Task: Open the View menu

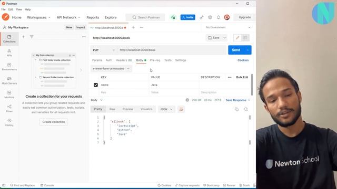Action: pyautogui.click(x=19, y=9)
